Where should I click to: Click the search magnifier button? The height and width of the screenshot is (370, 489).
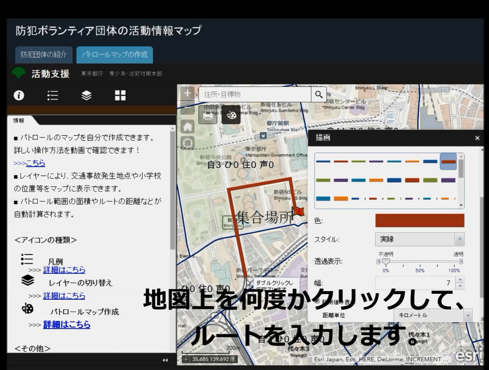click(318, 94)
